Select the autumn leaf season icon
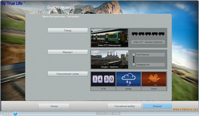 (154, 79)
